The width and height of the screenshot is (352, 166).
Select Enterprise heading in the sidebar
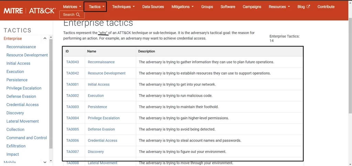(x=13, y=39)
